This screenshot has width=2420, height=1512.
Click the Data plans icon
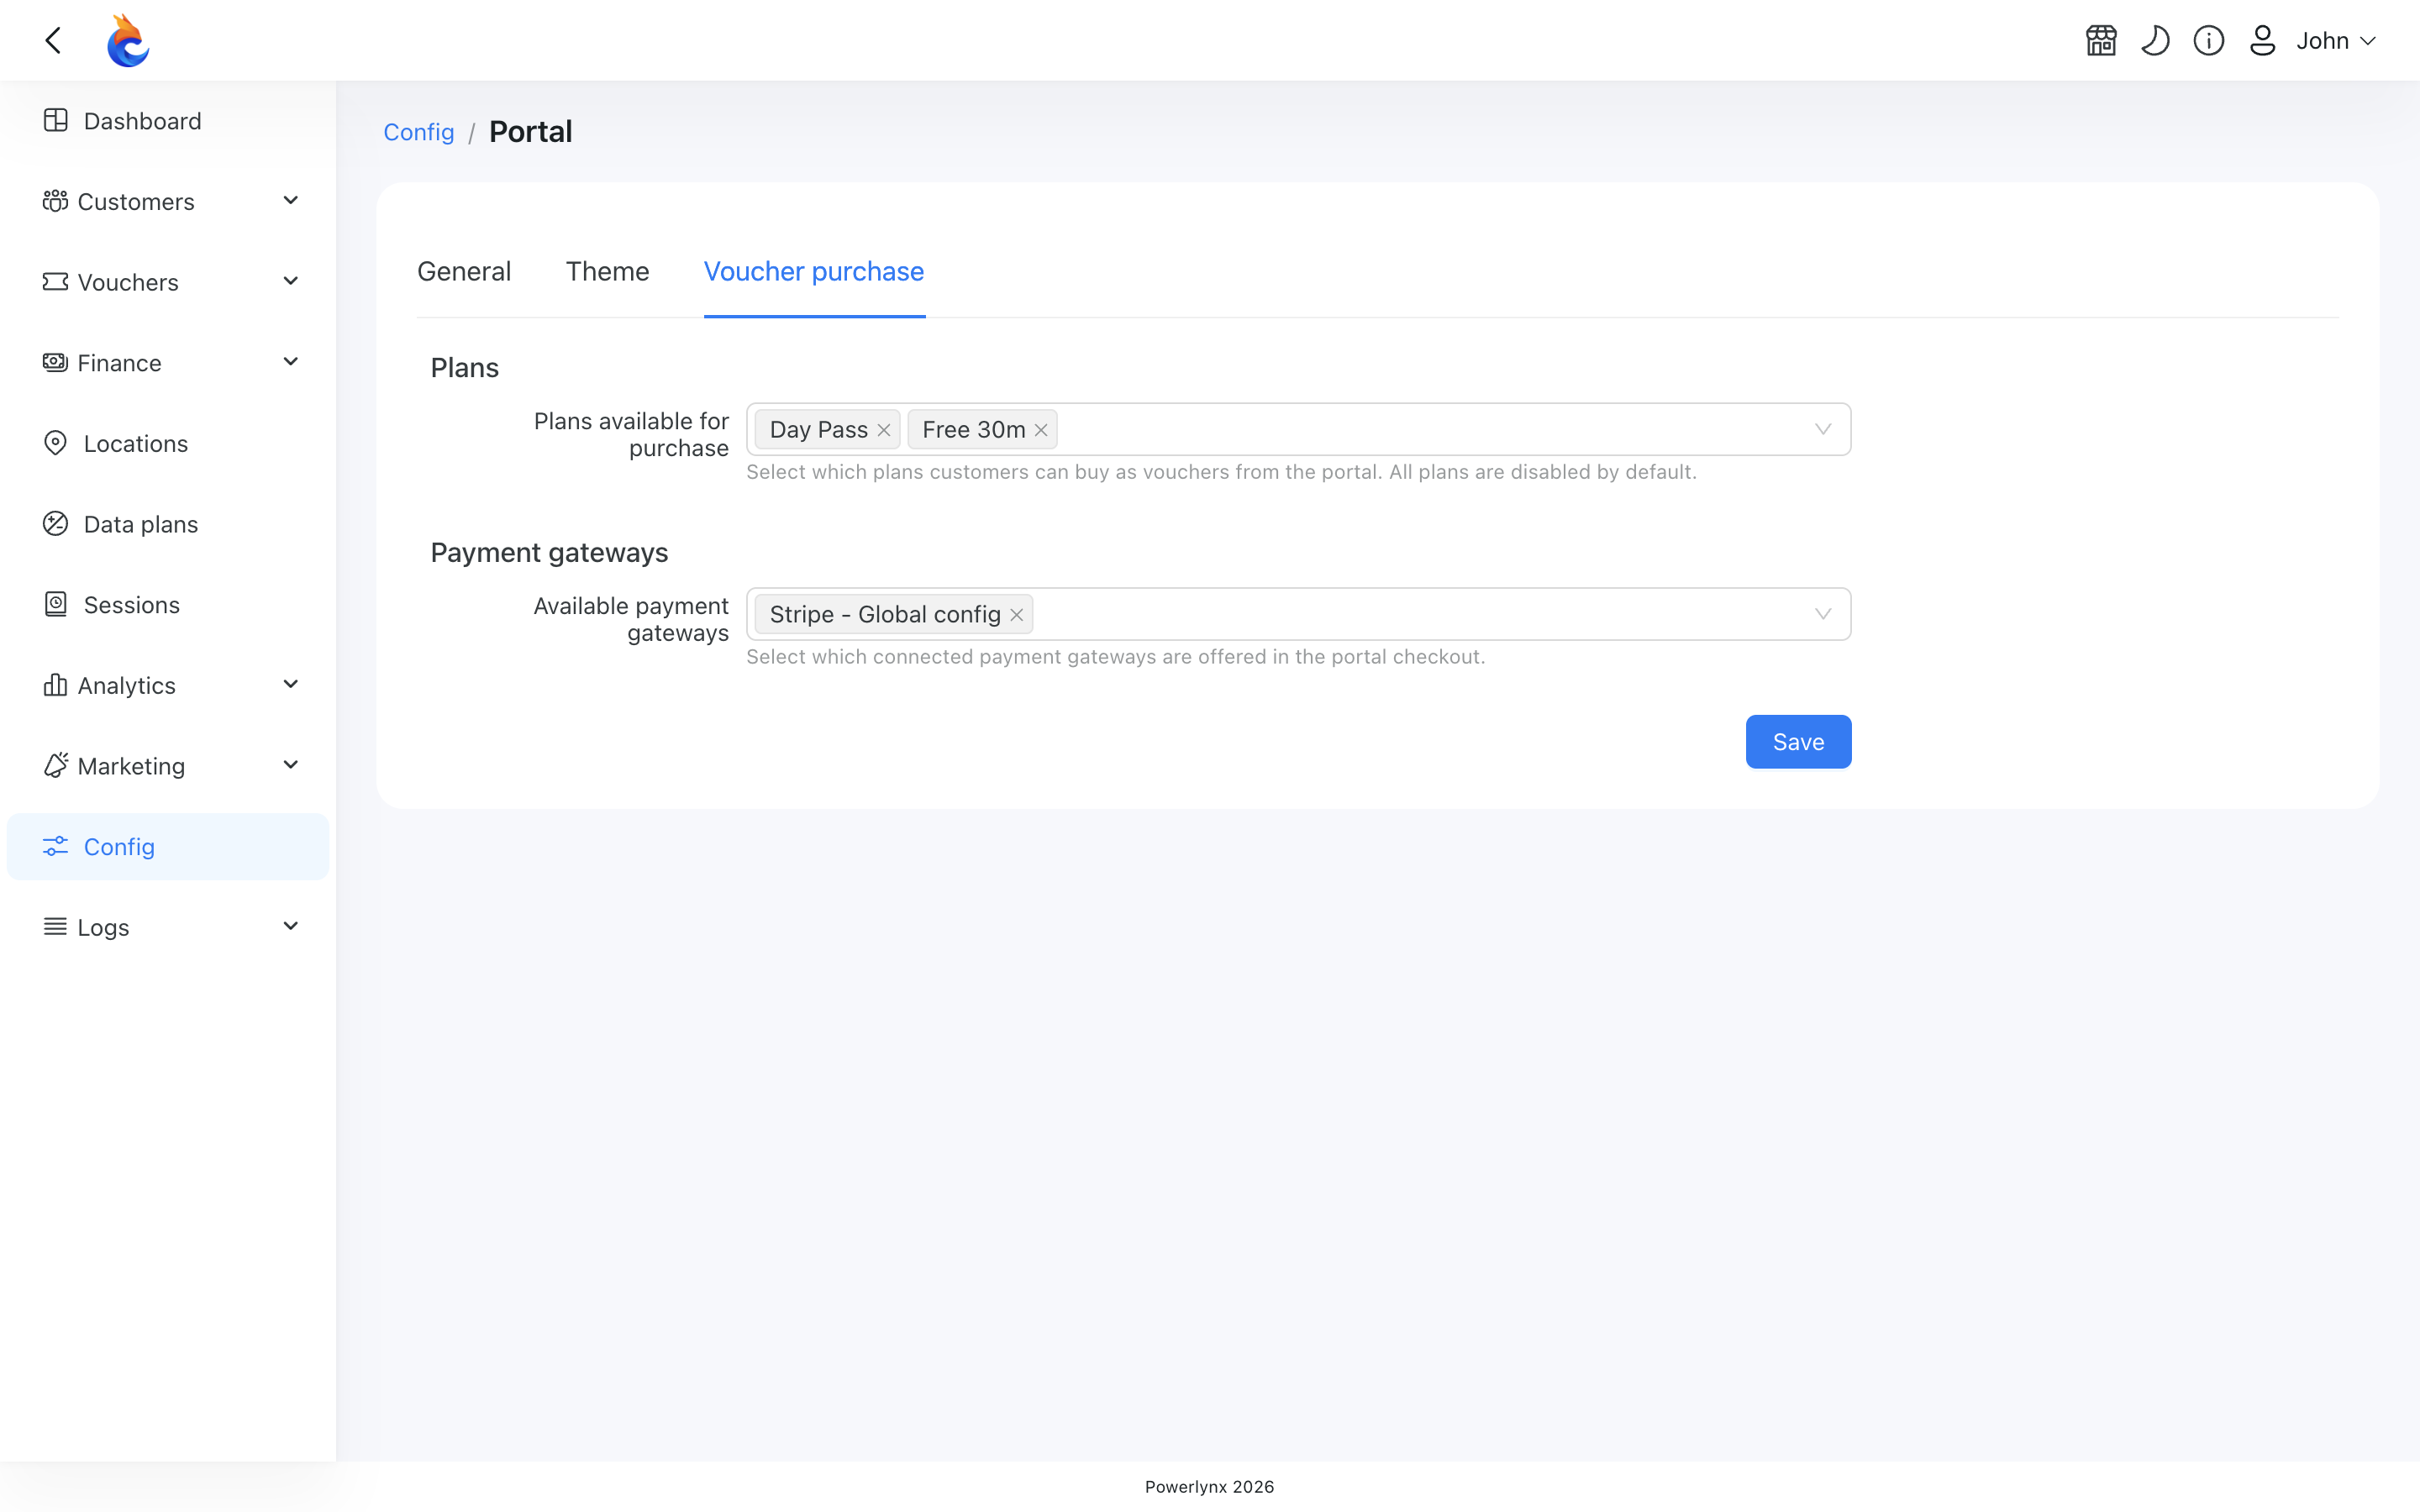[56, 523]
